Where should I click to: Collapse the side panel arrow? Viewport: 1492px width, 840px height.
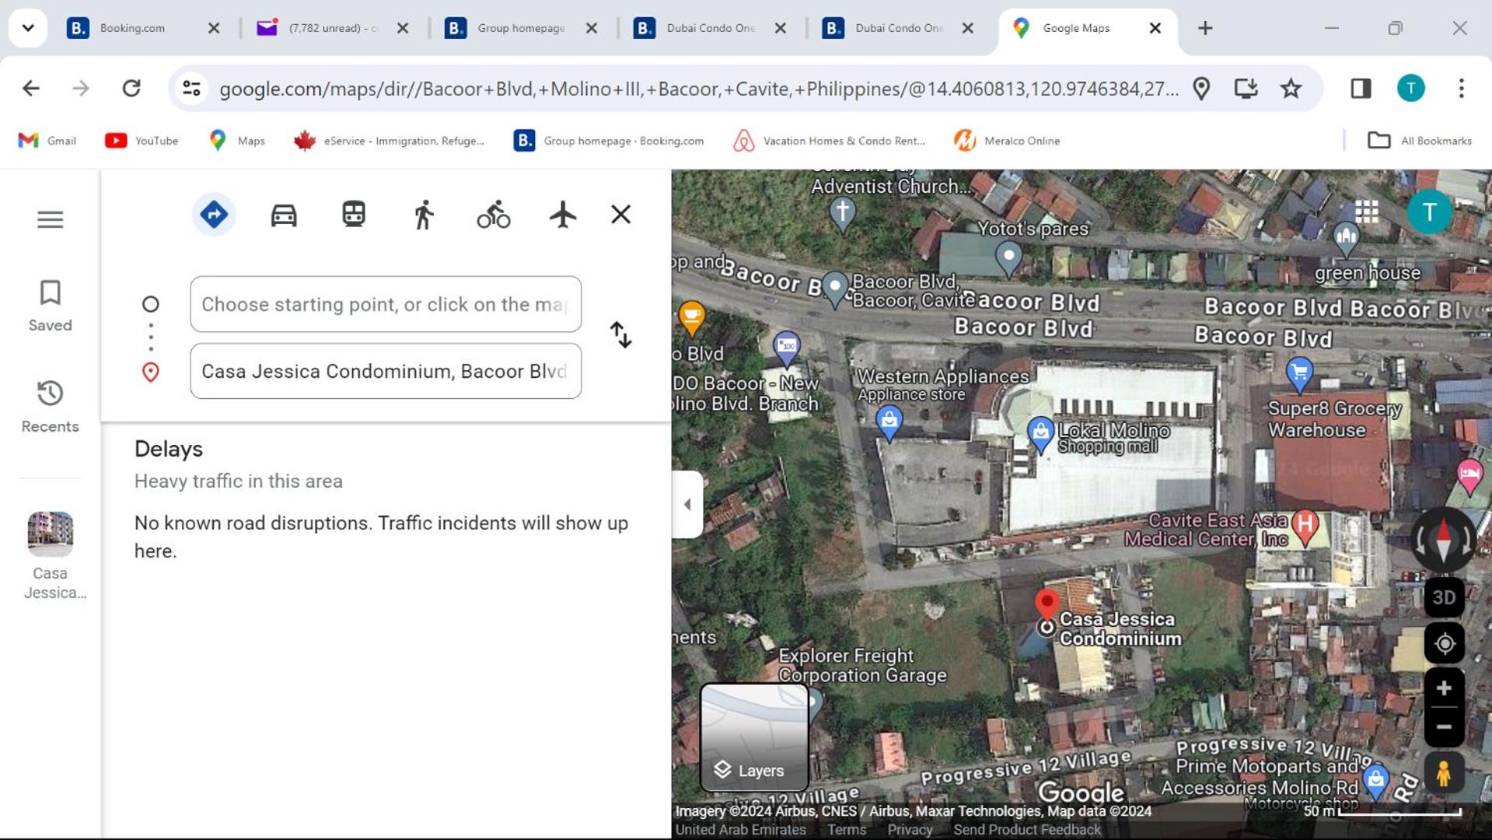(687, 505)
